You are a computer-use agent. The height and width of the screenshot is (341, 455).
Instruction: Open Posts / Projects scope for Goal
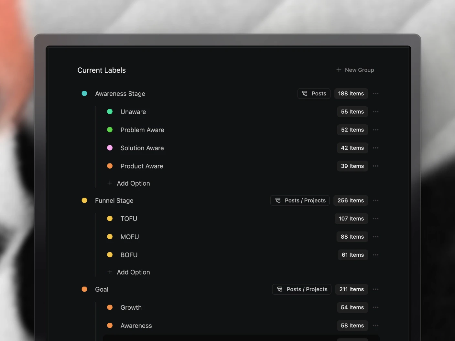(302, 289)
